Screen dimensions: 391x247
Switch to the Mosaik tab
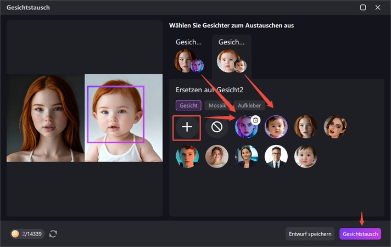(217, 105)
